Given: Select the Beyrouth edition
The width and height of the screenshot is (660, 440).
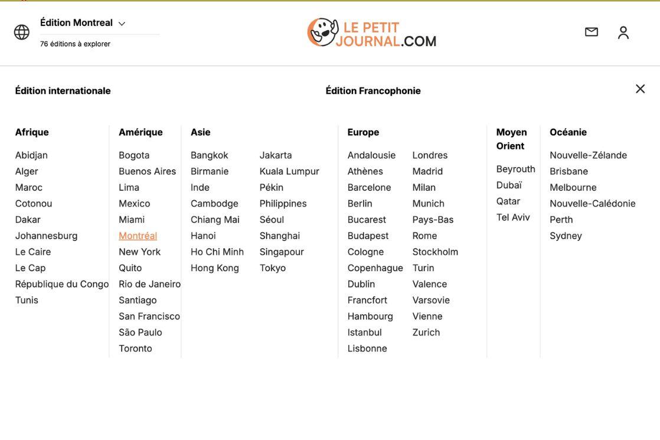Looking at the screenshot, I should click(x=515, y=169).
